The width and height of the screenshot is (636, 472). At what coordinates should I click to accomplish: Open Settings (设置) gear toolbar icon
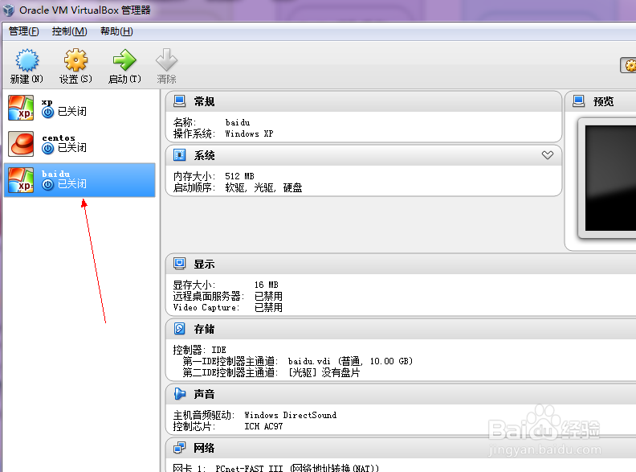75,60
